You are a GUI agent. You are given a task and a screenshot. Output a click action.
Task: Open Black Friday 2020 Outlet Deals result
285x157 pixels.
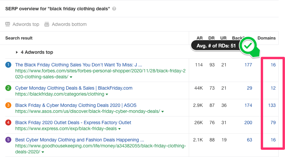coord(73,122)
